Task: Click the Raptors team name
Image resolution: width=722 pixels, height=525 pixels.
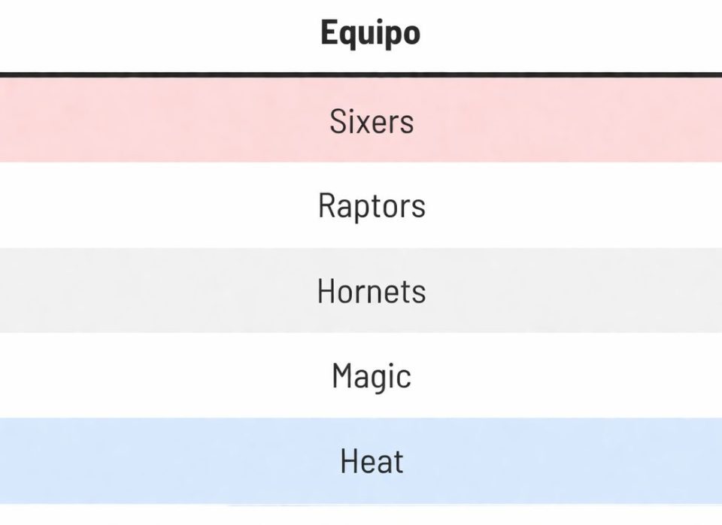Action: 372,206
